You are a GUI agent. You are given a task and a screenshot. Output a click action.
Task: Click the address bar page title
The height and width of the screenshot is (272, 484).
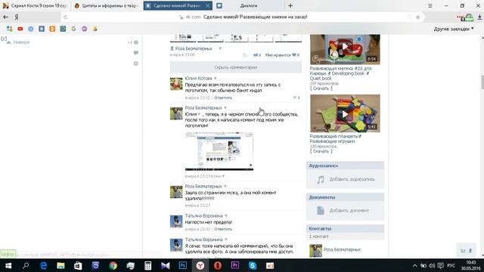255,17
